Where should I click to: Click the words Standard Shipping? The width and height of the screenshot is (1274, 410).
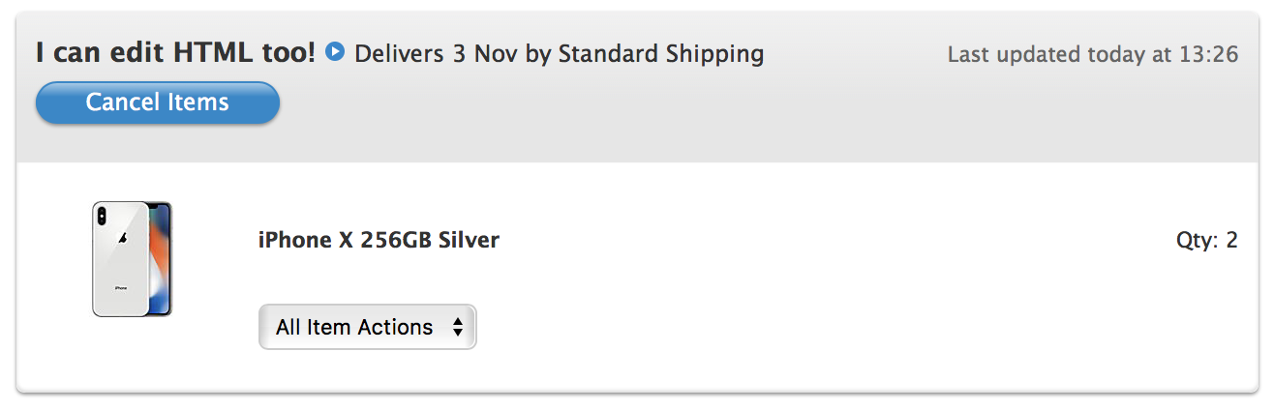(x=661, y=54)
